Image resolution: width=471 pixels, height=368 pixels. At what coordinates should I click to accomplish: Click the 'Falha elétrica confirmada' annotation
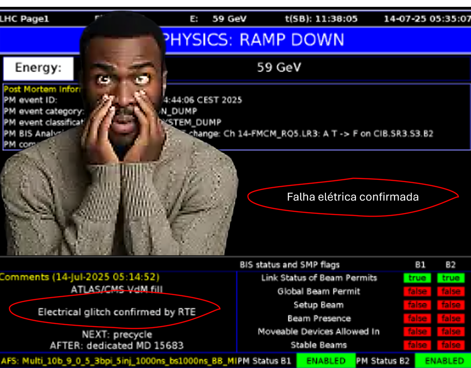tap(353, 197)
